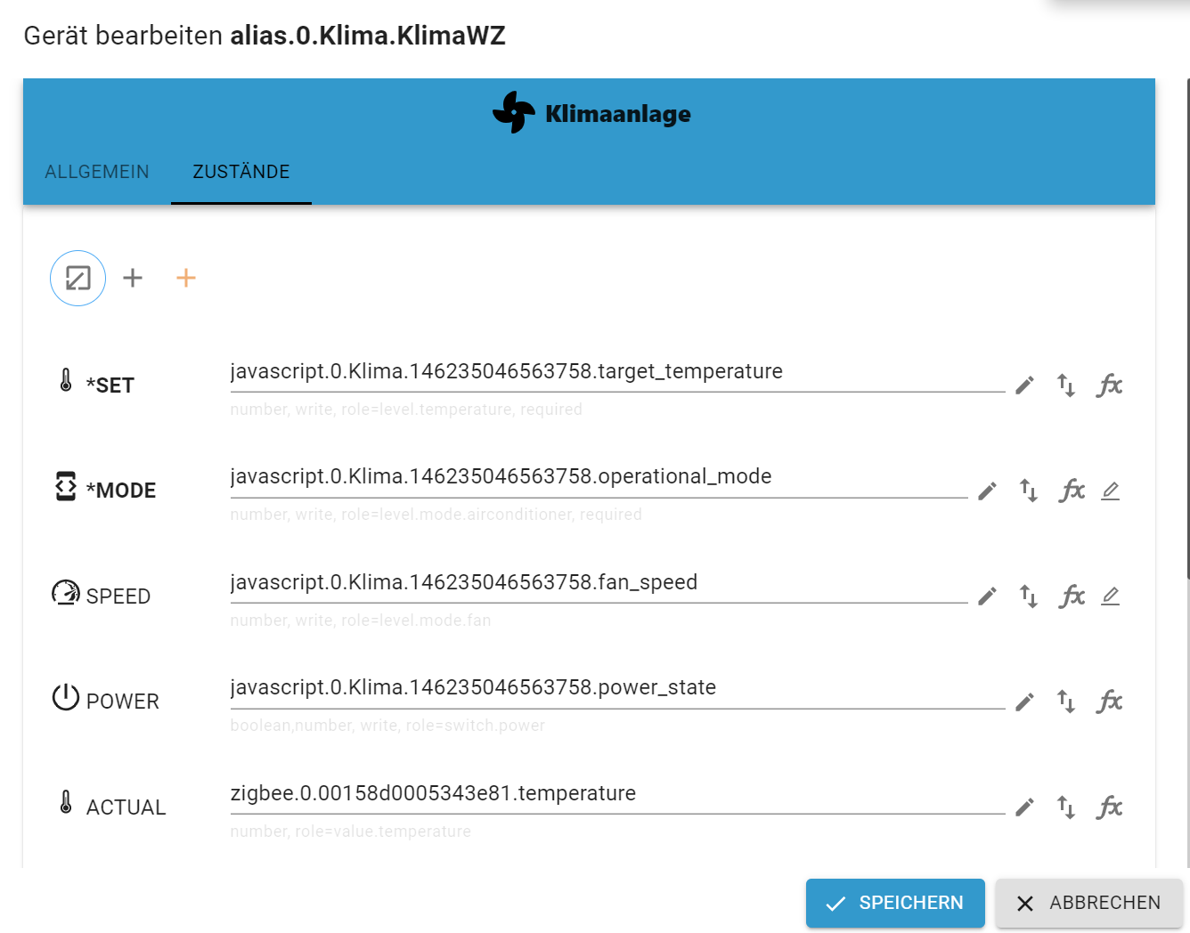Screen dimensions: 1190x933
Task: Click underlined edit-states icon in MODE row
Action: click(1110, 491)
